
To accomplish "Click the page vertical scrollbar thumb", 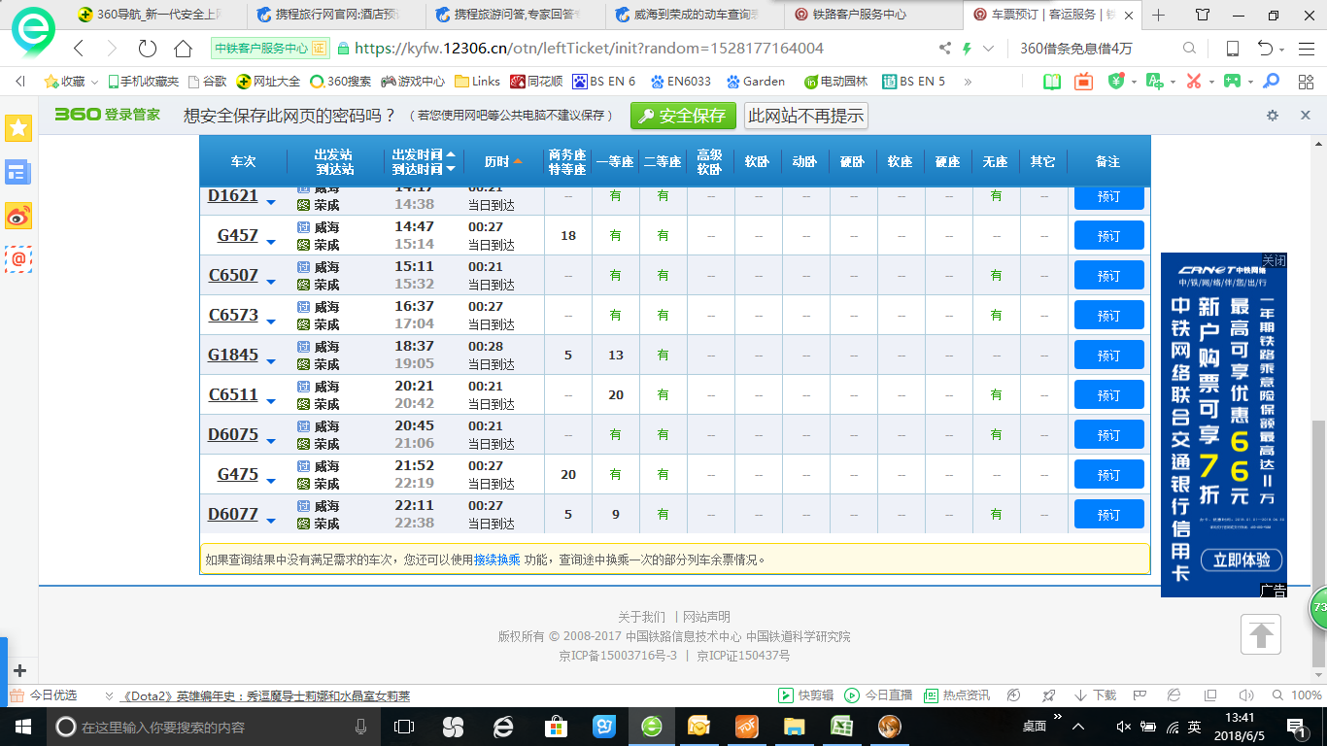I will (1317, 544).
